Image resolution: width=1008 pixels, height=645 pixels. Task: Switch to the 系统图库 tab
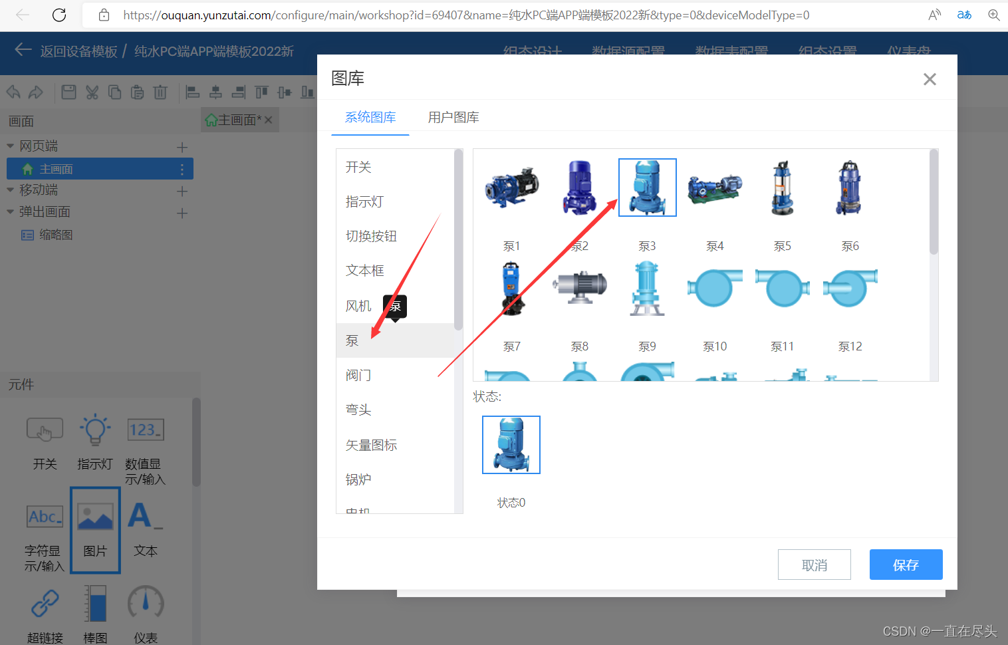click(370, 117)
